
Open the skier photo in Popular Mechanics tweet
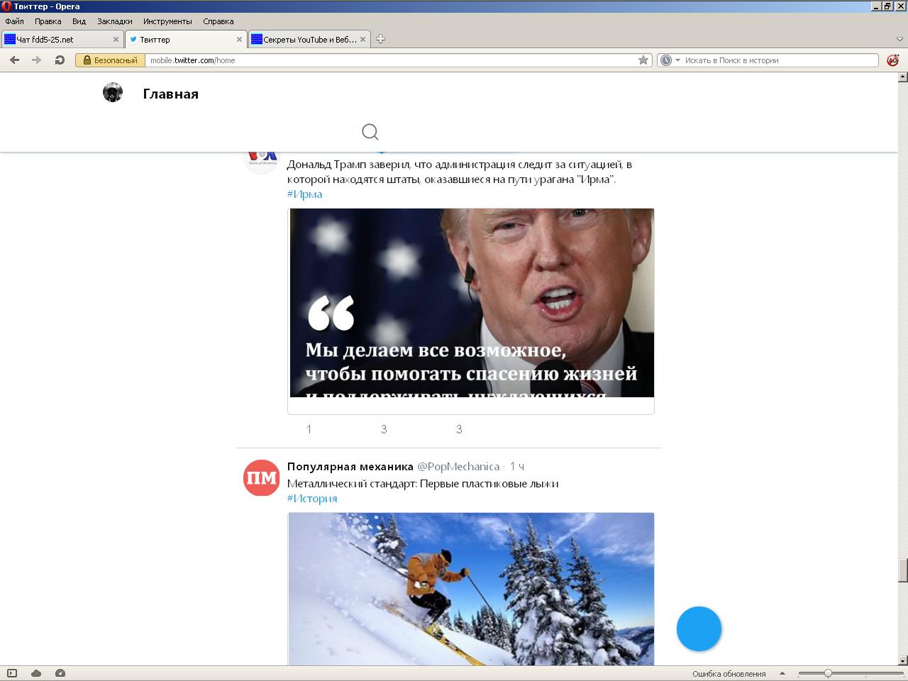471,589
